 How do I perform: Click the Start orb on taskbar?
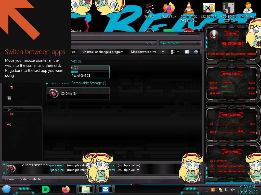(7, 189)
